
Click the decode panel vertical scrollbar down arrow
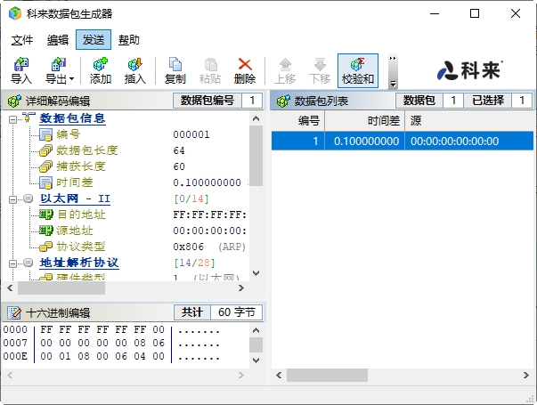(256, 273)
